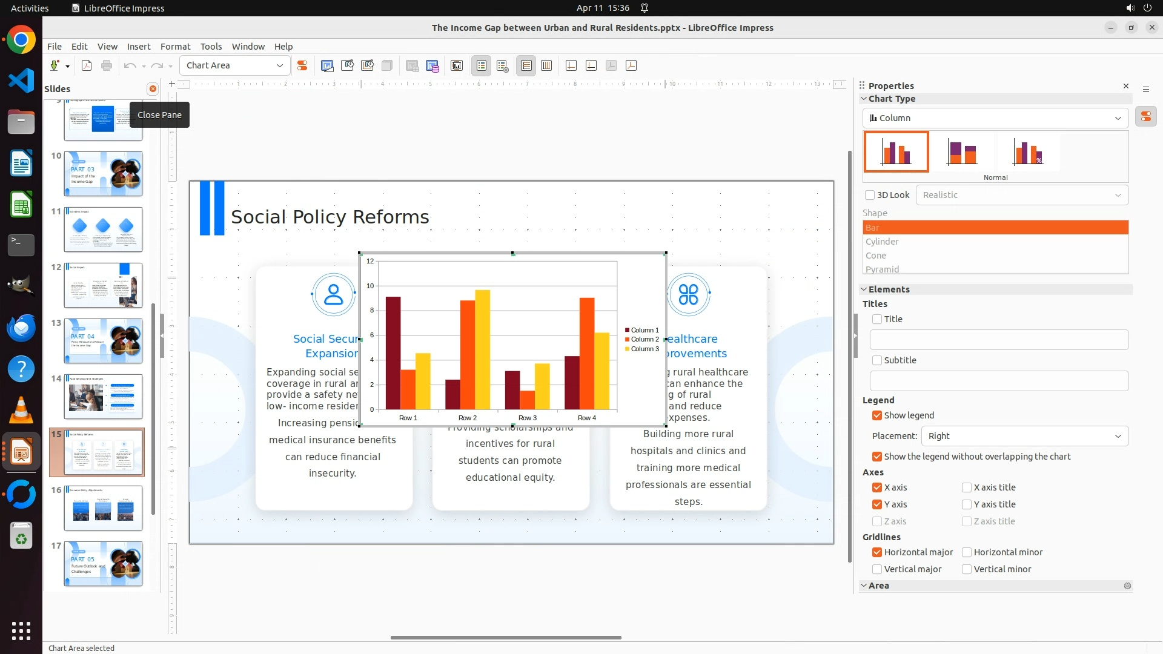Open the legend Placement dropdown
The image size is (1163, 654).
pyautogui.click(x=1024, y=436)
